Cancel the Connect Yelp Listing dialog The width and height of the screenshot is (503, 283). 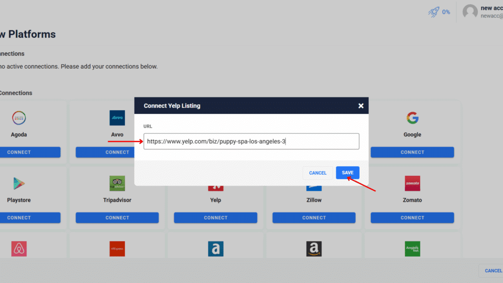tap(318, 173)
